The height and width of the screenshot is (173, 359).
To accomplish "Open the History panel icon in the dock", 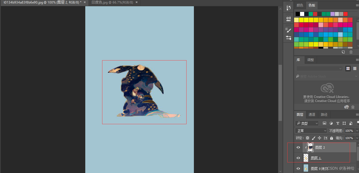I will [288, 8].
